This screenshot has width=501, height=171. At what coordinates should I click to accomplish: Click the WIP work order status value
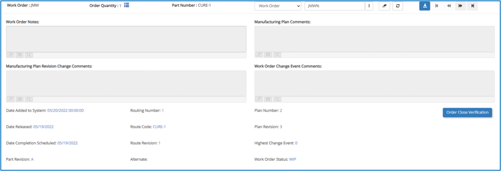click(293, 159)
